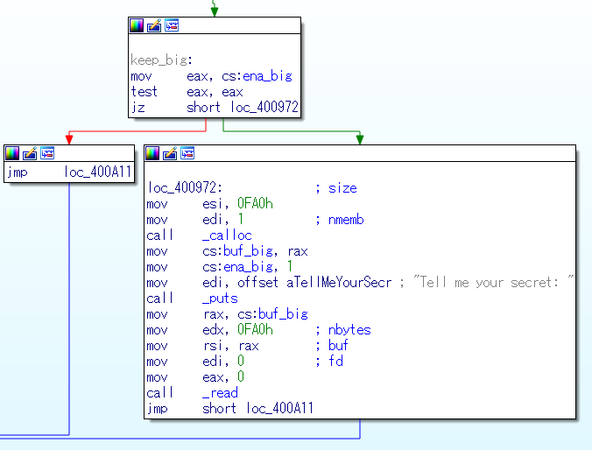Click the 0FA0h value on mov esi line
Screen dimensions: 592x450
point(255,203)
